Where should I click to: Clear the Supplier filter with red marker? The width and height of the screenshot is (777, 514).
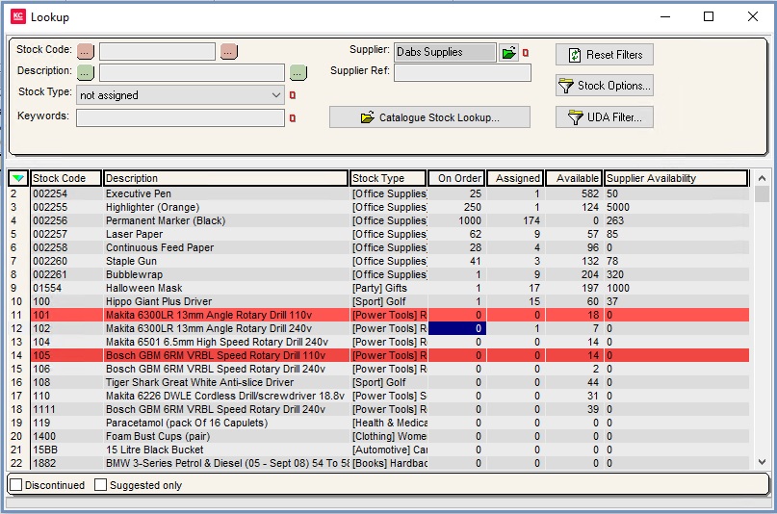526,53
